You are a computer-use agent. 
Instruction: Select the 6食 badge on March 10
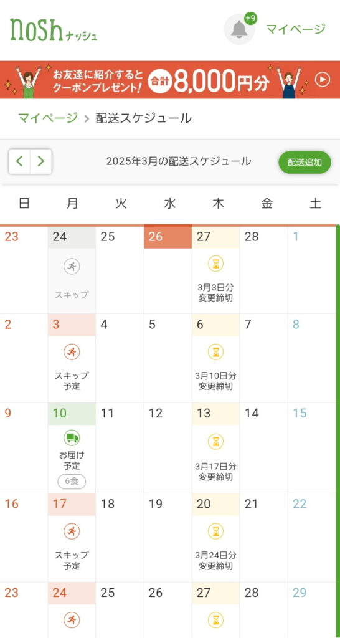tap(72, 482)
